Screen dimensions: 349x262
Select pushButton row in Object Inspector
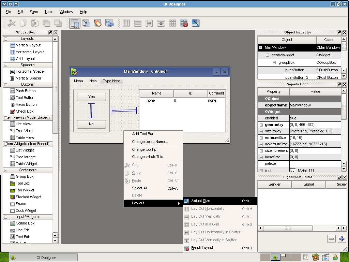[x=300, y=70]
